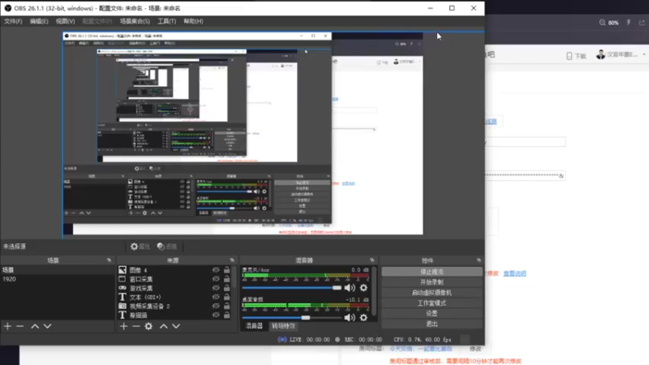Click the LIVE streaming status icon
The image size is (649, 365).
click(282, 339)
